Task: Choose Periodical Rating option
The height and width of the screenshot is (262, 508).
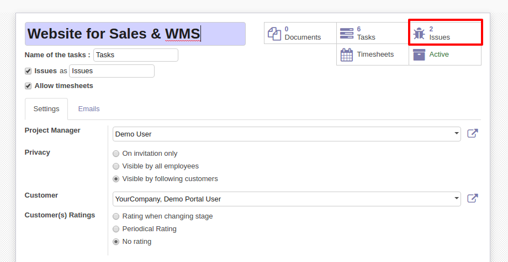Action: coord(116,229)
